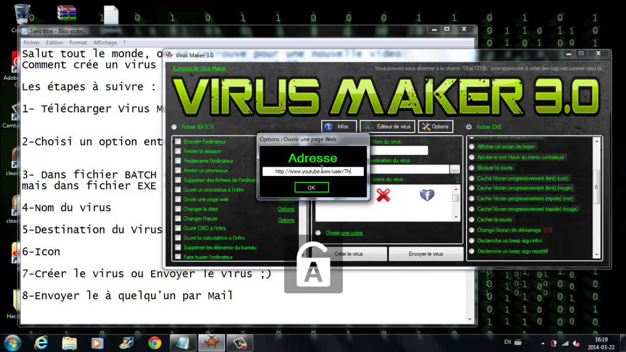Click the keyboard icon beside EN
The height and width of the screenshot is (352, 626).
518,342
